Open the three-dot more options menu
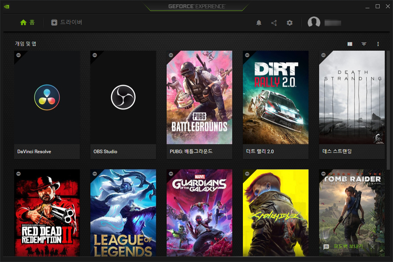 [378, 44]
